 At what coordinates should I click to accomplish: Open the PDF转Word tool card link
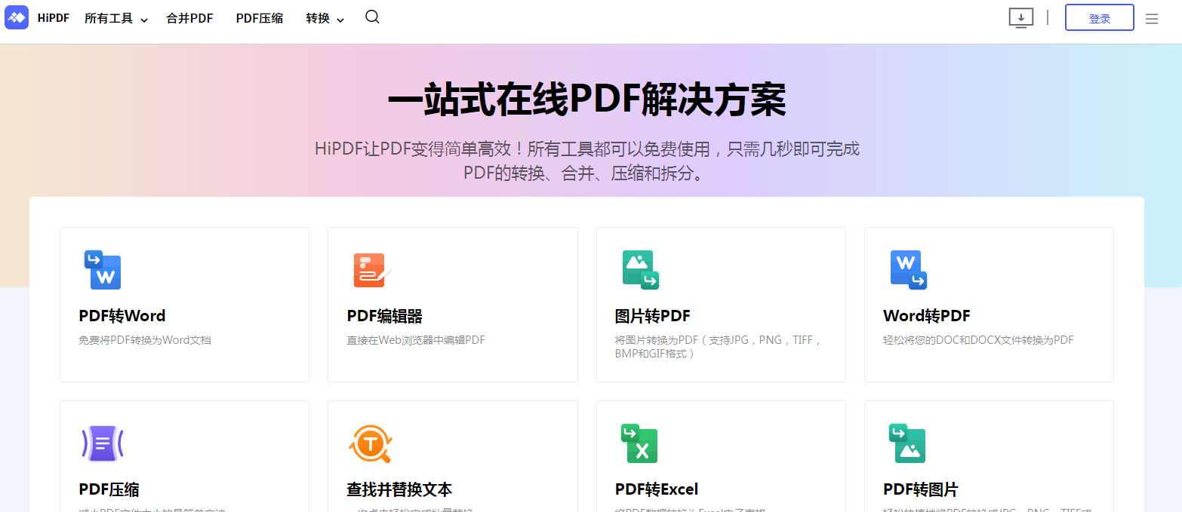184,305
